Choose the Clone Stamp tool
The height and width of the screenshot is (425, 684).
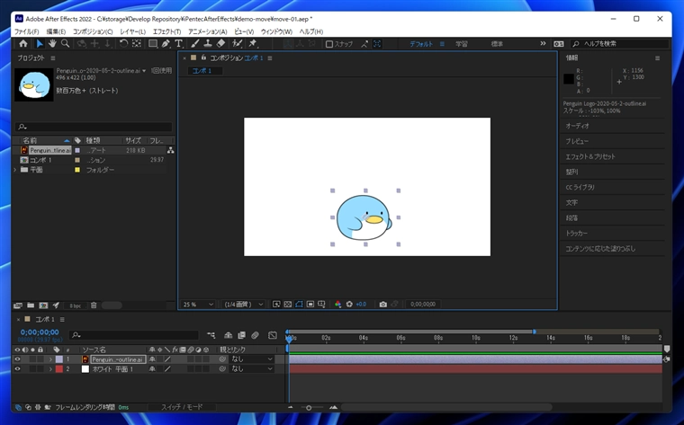[208, 43]
